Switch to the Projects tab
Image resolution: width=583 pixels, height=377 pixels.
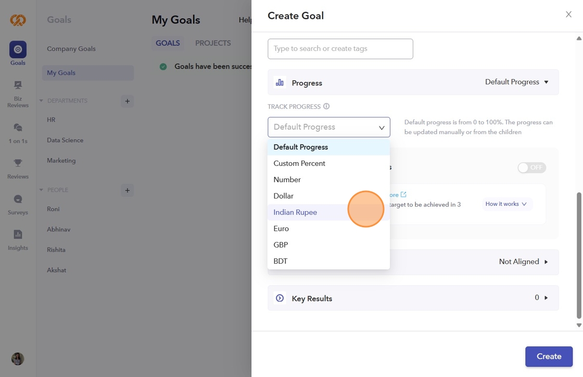[x=213, y=43]
